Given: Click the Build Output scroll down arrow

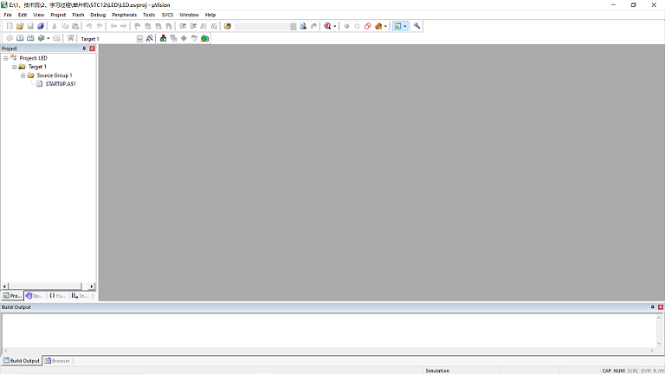Looking at the screenshot, I should click(659, 344).
